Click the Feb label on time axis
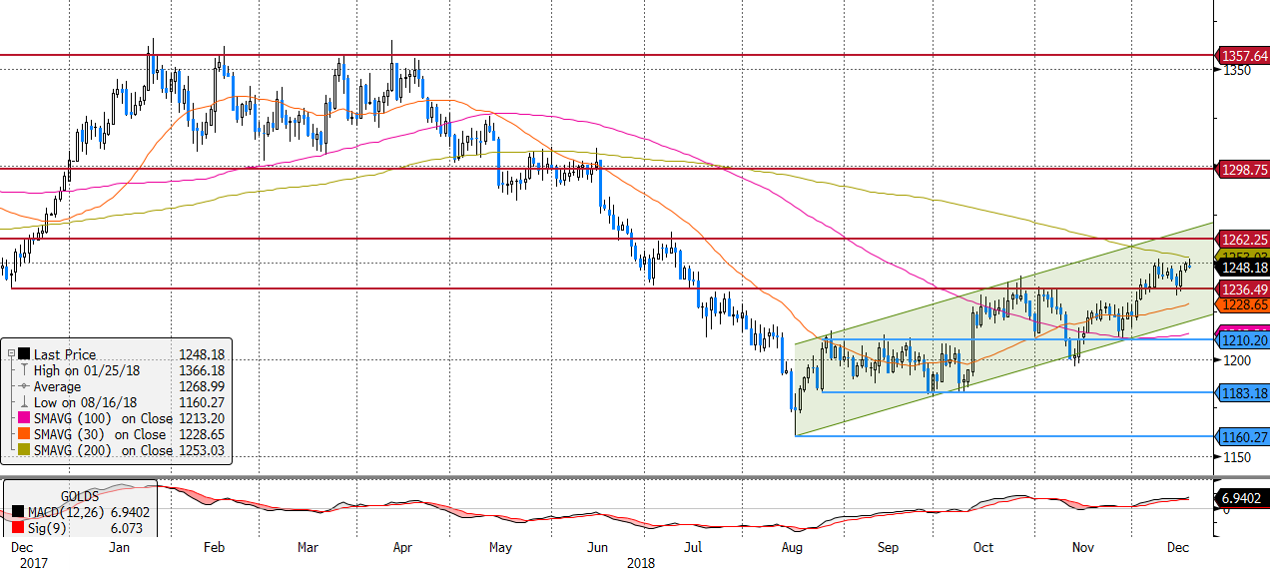The height and width of the screenshot is (572, 1270). 215,547
